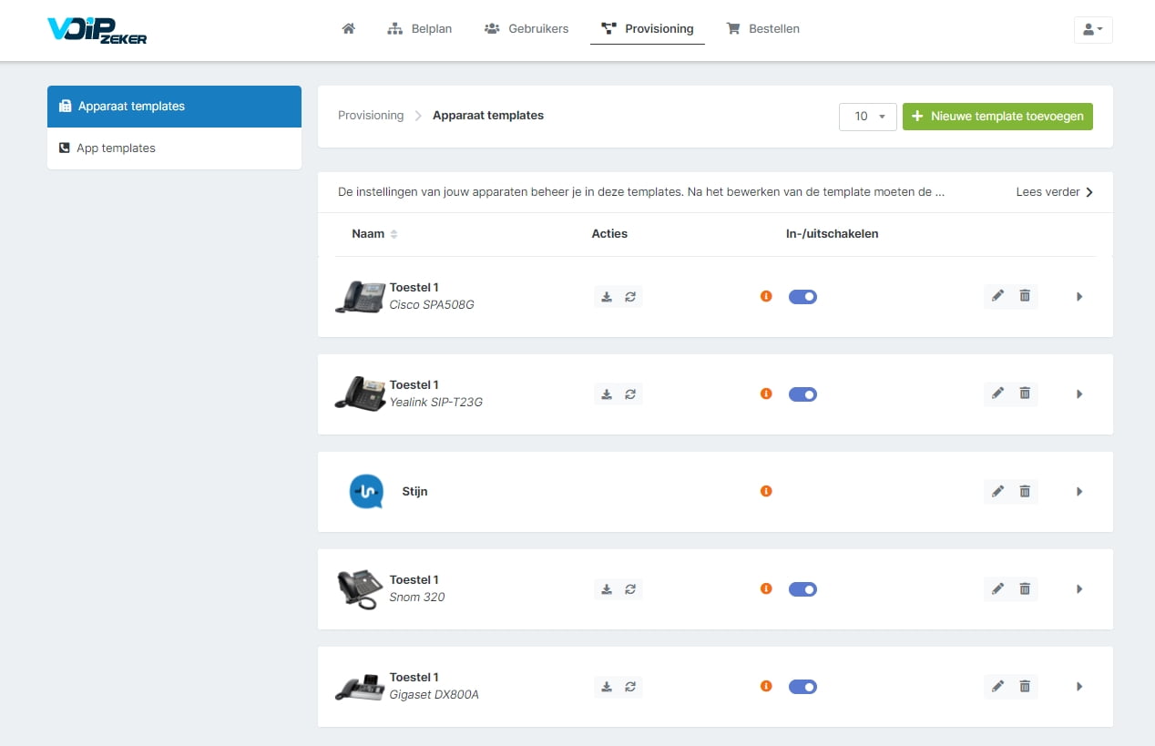Expand the Lees verder info text
Screen dimensions: 1155x746
[x=1055, y=192]
